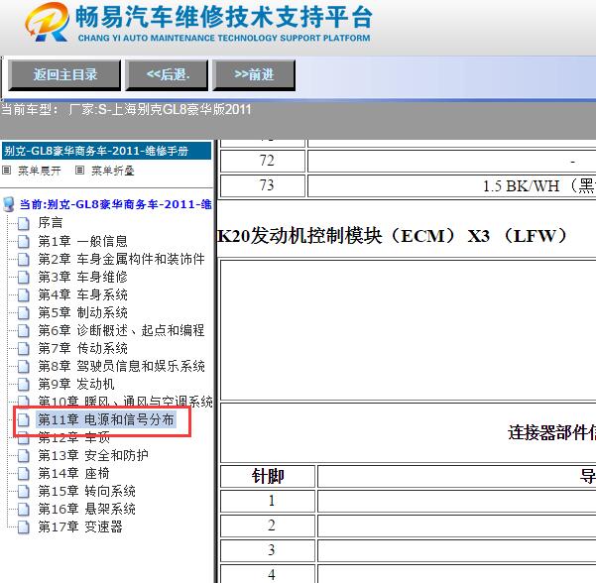The height and width of the screenshot is (583, 596).
Task: Click the 针脚 column header
Action: 268,476
